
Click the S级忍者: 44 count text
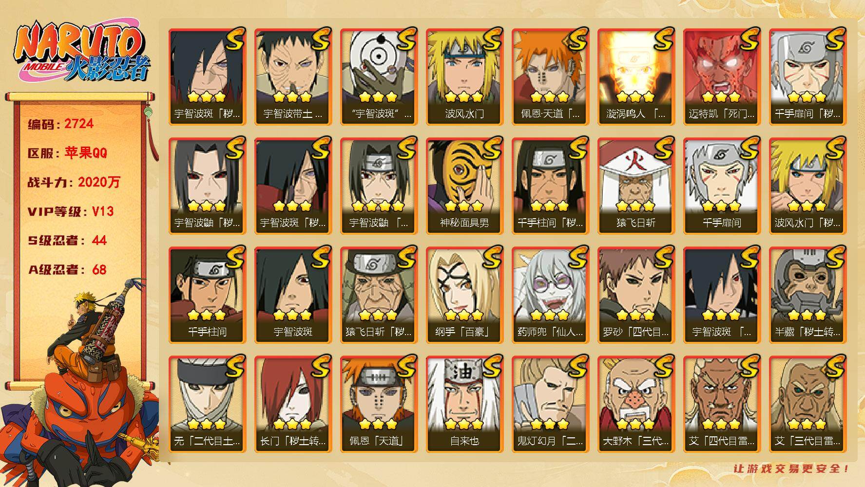(x=67, y=240)
